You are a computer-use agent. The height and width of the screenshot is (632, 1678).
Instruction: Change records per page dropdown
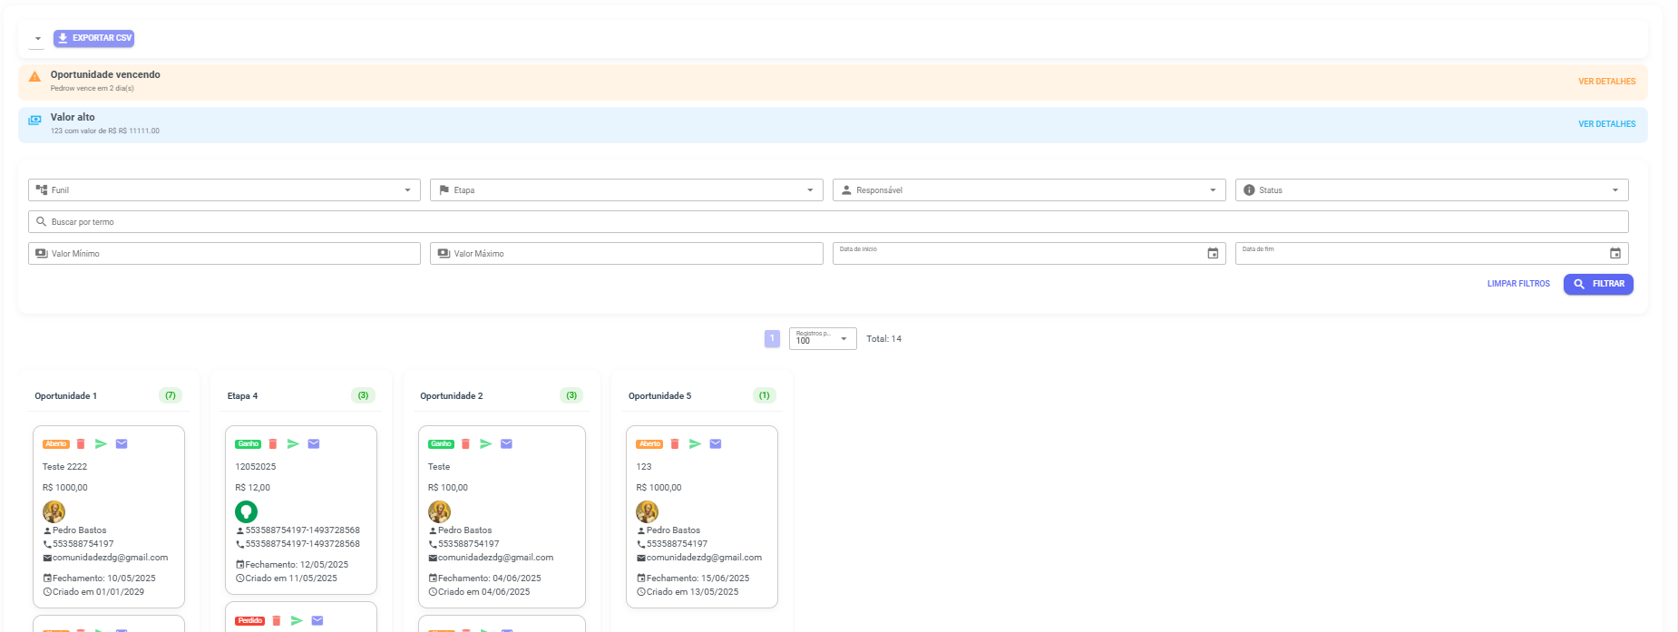tap(823, 339)
